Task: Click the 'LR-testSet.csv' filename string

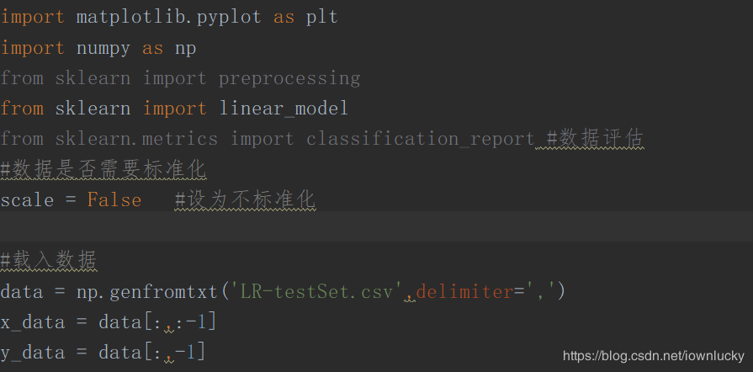Action: point(310,292)
